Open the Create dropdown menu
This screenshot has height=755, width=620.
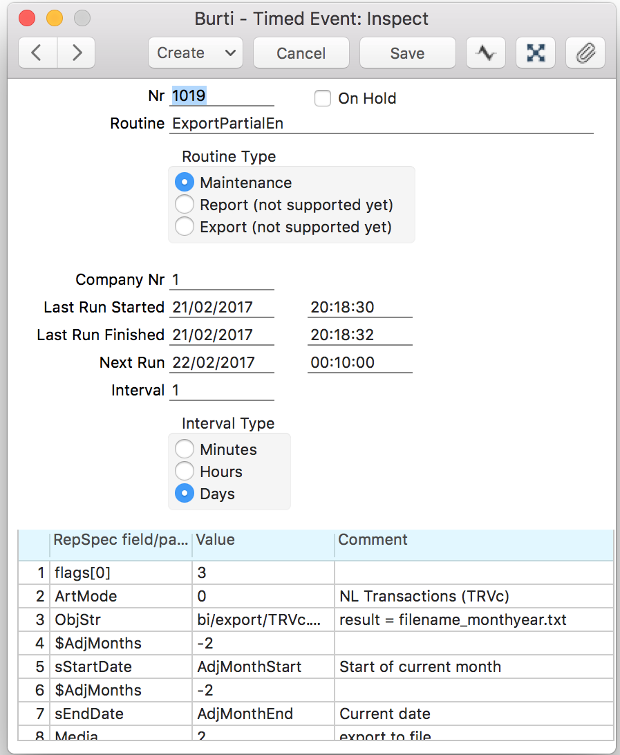point(195,53)
